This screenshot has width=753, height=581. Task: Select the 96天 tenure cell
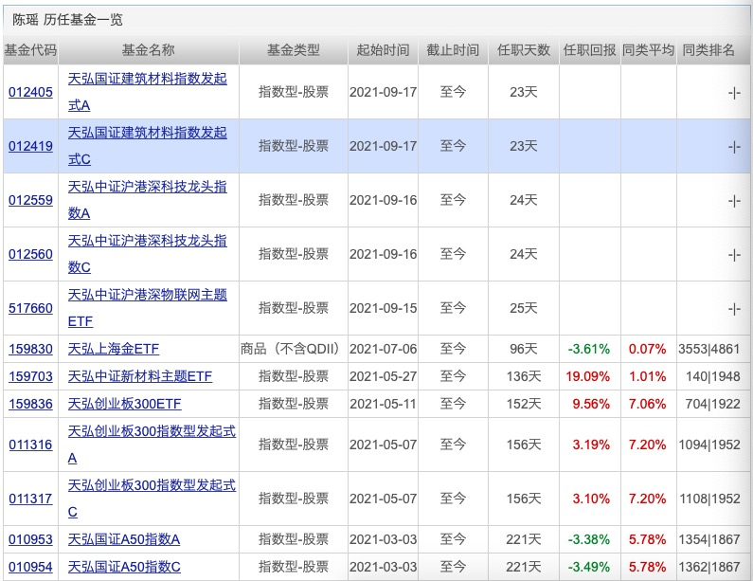524,349
